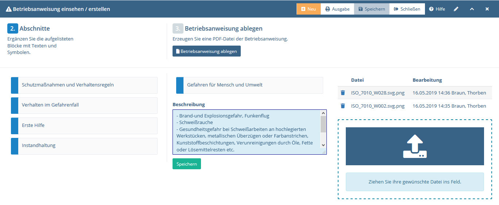Click the Beschreibung scrollbar down arrow

point(323,145)
